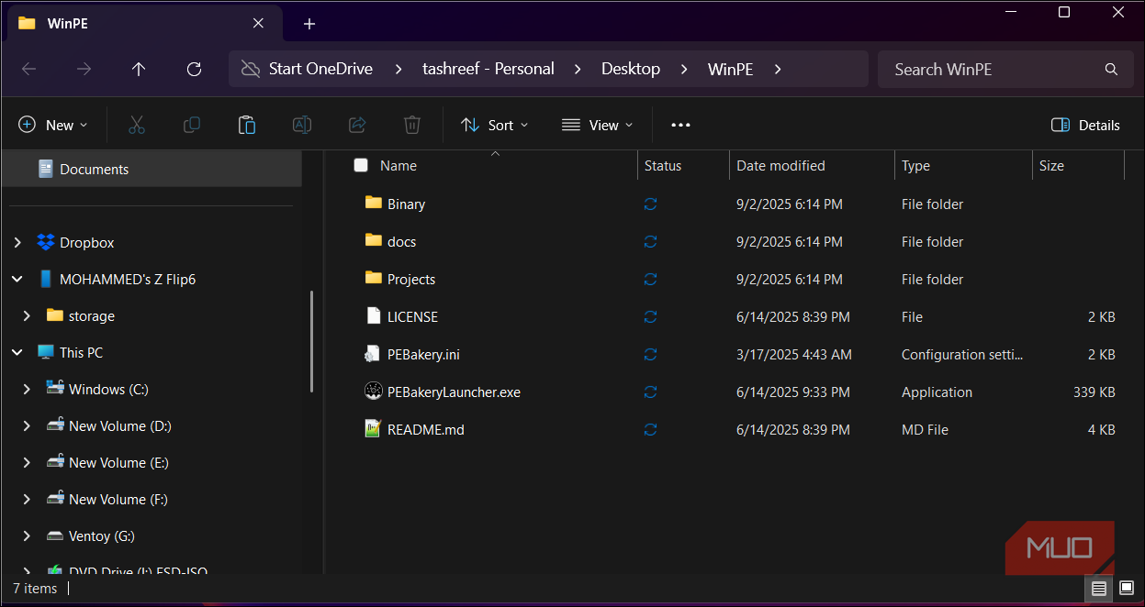The width and height of the screenshot is (1145, 607).
Task: Click Start OneDrive in the address bar
Action: [320, 69]
